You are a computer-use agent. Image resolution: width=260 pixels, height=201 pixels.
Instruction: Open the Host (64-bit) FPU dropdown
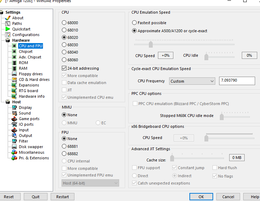tap(90, 183)
